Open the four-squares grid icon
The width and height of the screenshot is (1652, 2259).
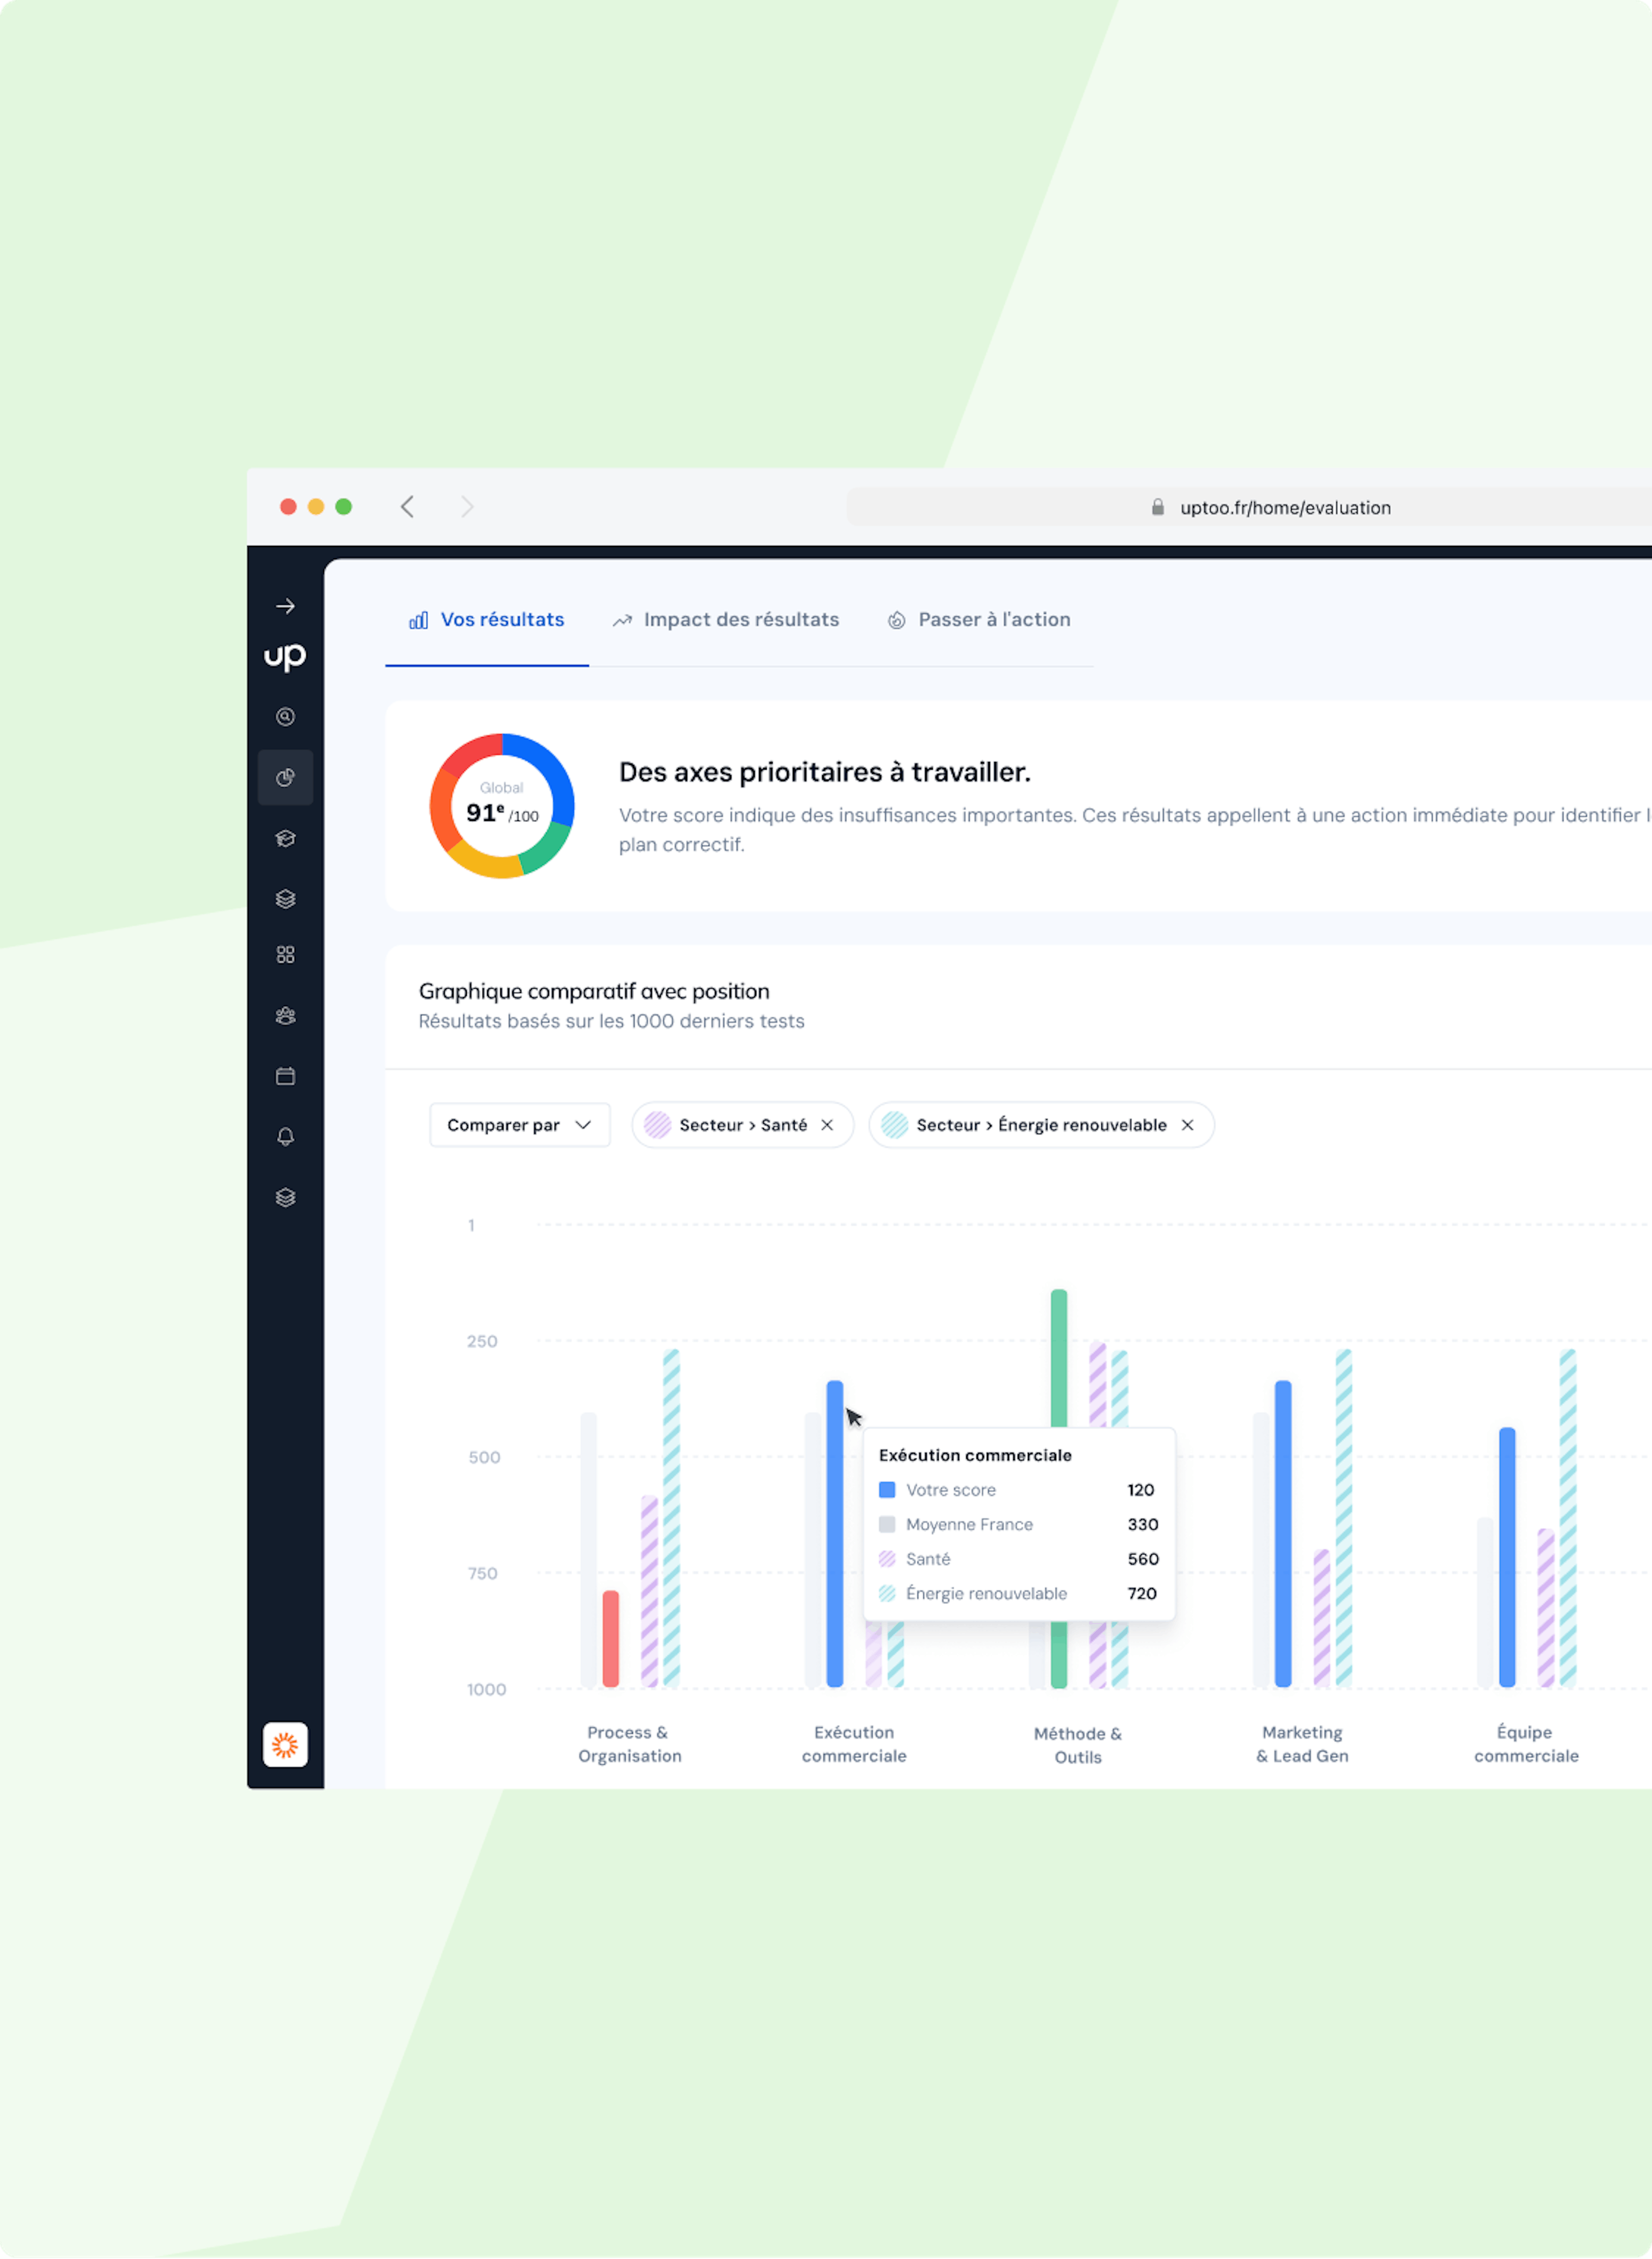point(285,955)
